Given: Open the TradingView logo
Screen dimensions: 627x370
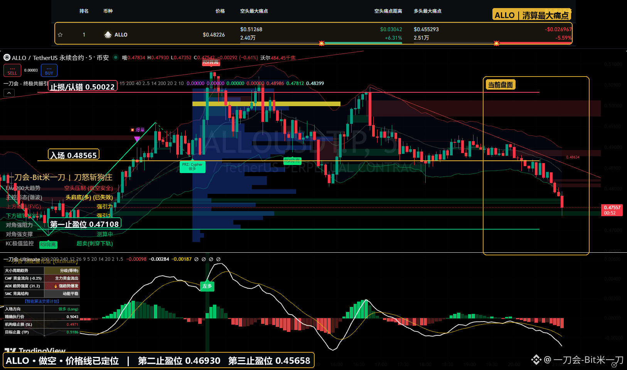Looking at the screenshot, I should [35, 350].
